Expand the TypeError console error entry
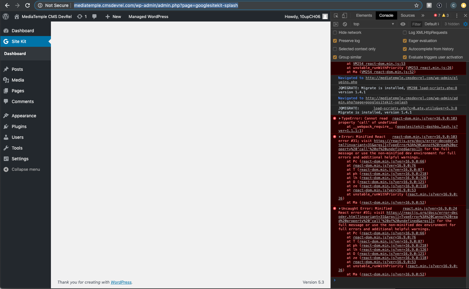The height and width of the screenshot is (289, 469). coord(339,118)
